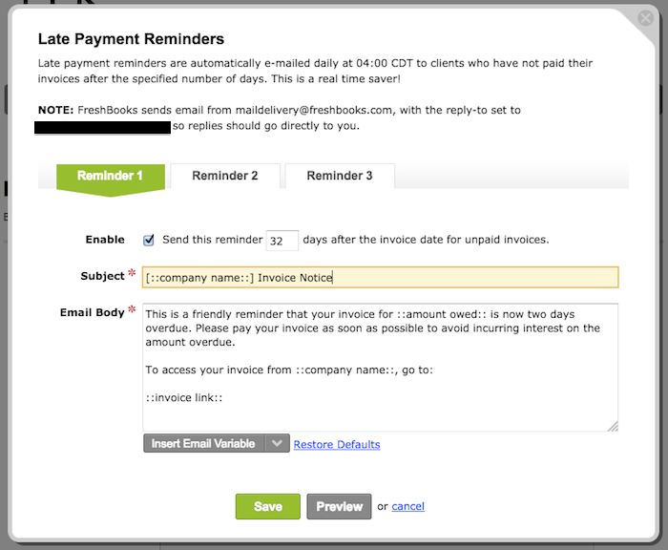The image size is (668, 550).
Task: Switch to the Reminder 1 tab
Action: (110, 176)
